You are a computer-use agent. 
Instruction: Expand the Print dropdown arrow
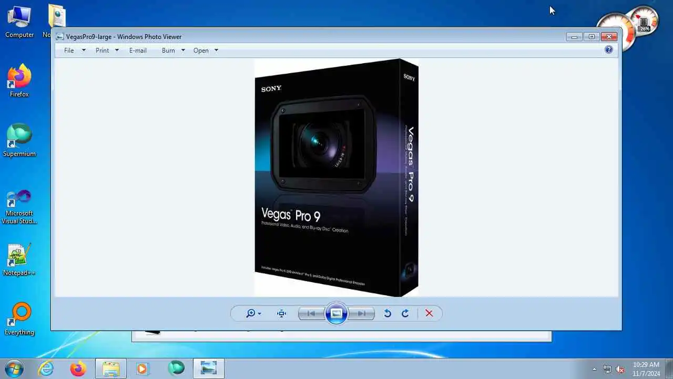point(117,51)
